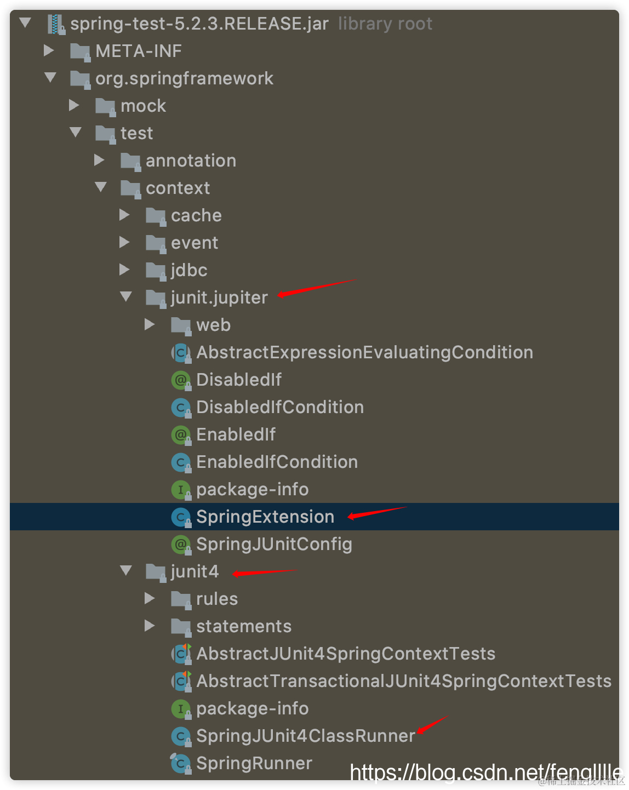The image size is (629, 790).
Task: Click the class icon beside EnabledIfCondition
Action: click(x=181, y=462)
